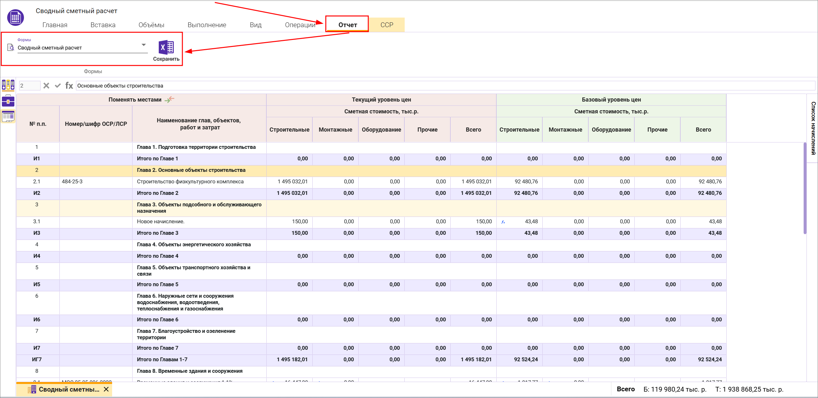Expand the Список начислений side panel
This screenshot has width=818, height=398.
click(x=813, y=128)
